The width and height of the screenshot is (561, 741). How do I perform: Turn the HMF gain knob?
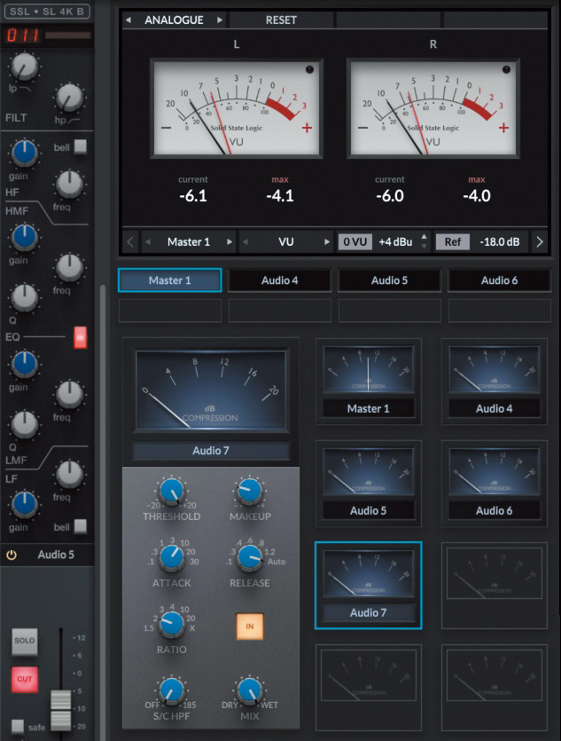click(24, 237)
